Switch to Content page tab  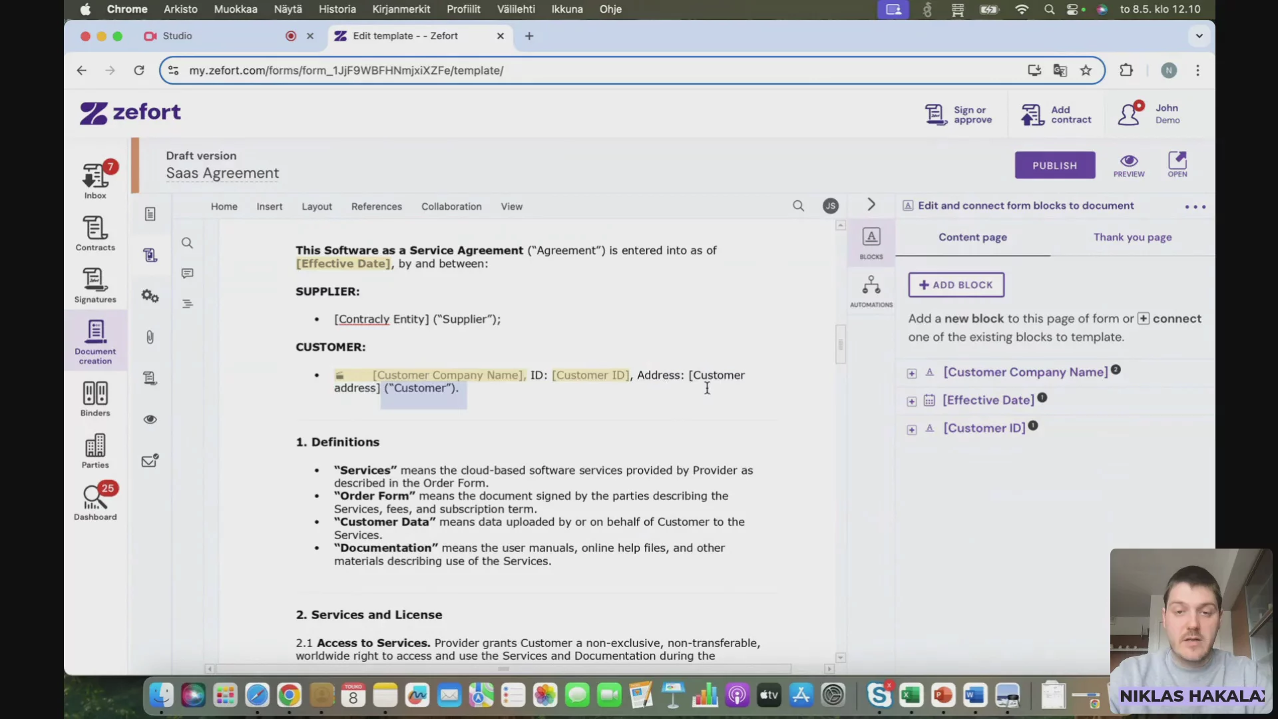click(x=972, y=238)
